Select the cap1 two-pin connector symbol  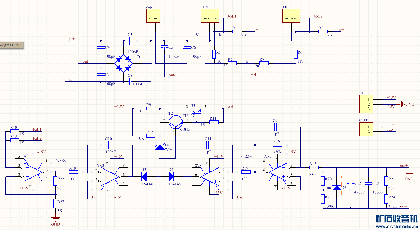pyautogui.click(x=153, y=16)
